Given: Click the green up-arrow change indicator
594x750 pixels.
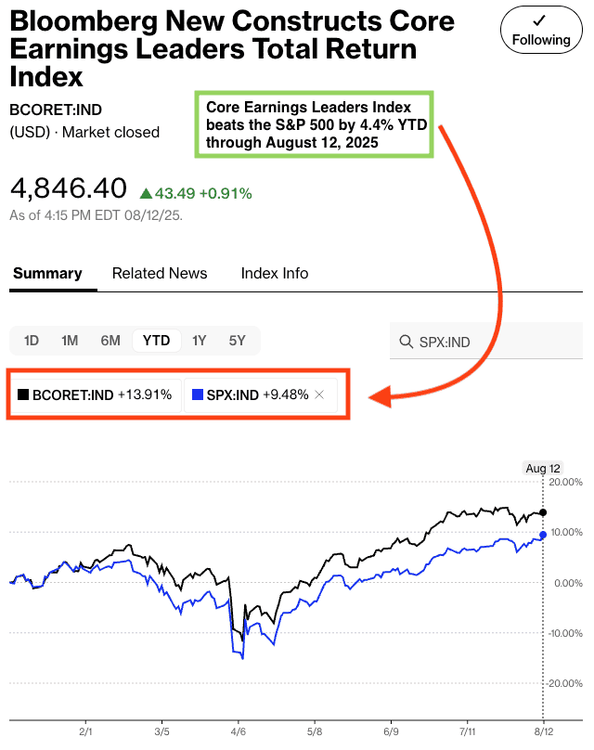Looking at the screenshot, I should (x=146, y=193).
